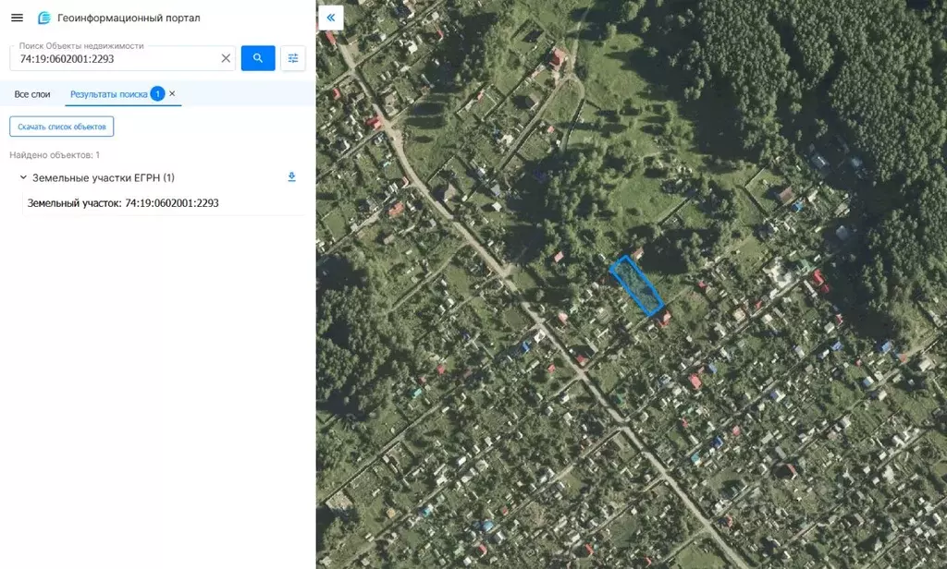Click the results count badge showing 1
Viewport: 947px width, 569px height.
(157, 93)
